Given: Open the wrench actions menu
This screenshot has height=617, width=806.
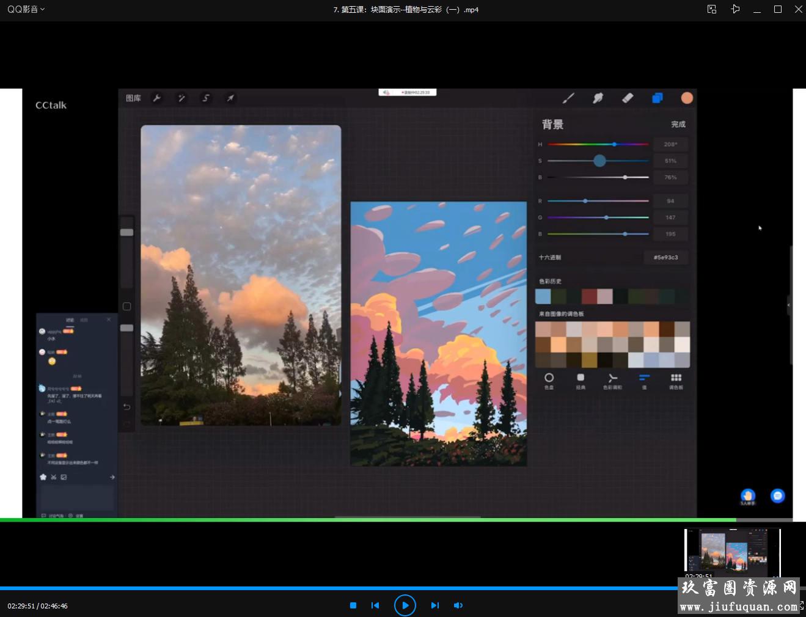Looking at the screenshot, I should tap(157, 98).
